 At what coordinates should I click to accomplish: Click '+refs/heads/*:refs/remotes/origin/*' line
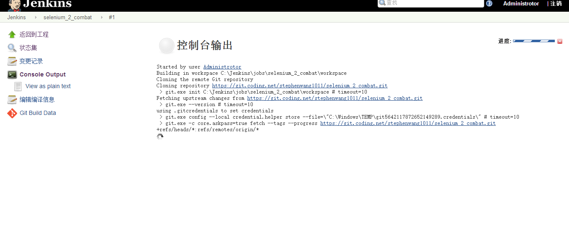point(208,130)
